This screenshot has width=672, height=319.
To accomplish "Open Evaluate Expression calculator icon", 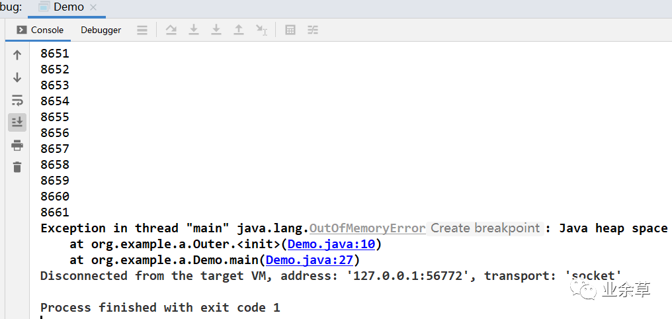I will click(x=290, y=30).
